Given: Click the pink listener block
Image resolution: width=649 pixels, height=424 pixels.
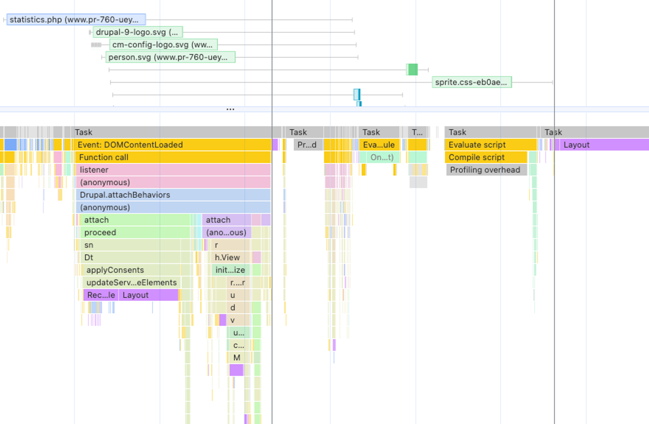Looking at the screenshot, I should tap(173, 170).
